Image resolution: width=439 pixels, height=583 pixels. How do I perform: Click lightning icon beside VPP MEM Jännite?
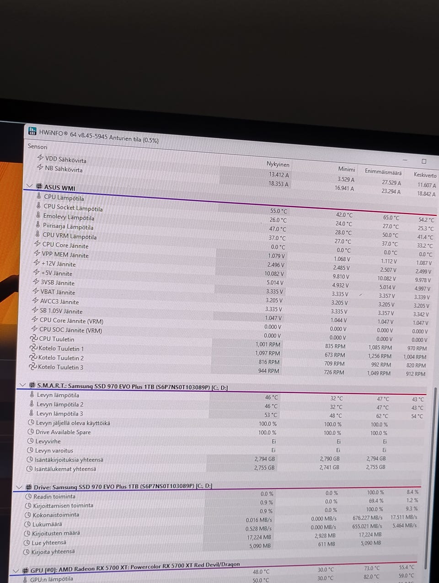coord(37,253)
